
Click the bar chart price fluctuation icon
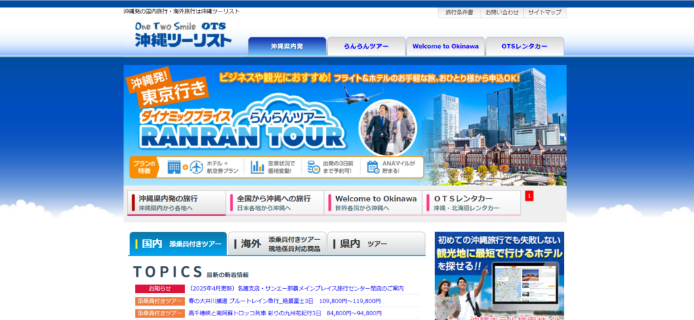coord(257,167)
